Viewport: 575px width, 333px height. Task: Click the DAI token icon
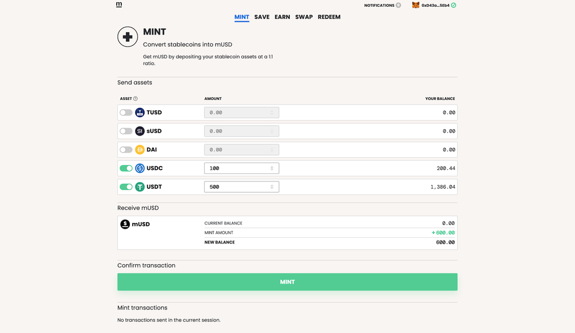(140, 149)
